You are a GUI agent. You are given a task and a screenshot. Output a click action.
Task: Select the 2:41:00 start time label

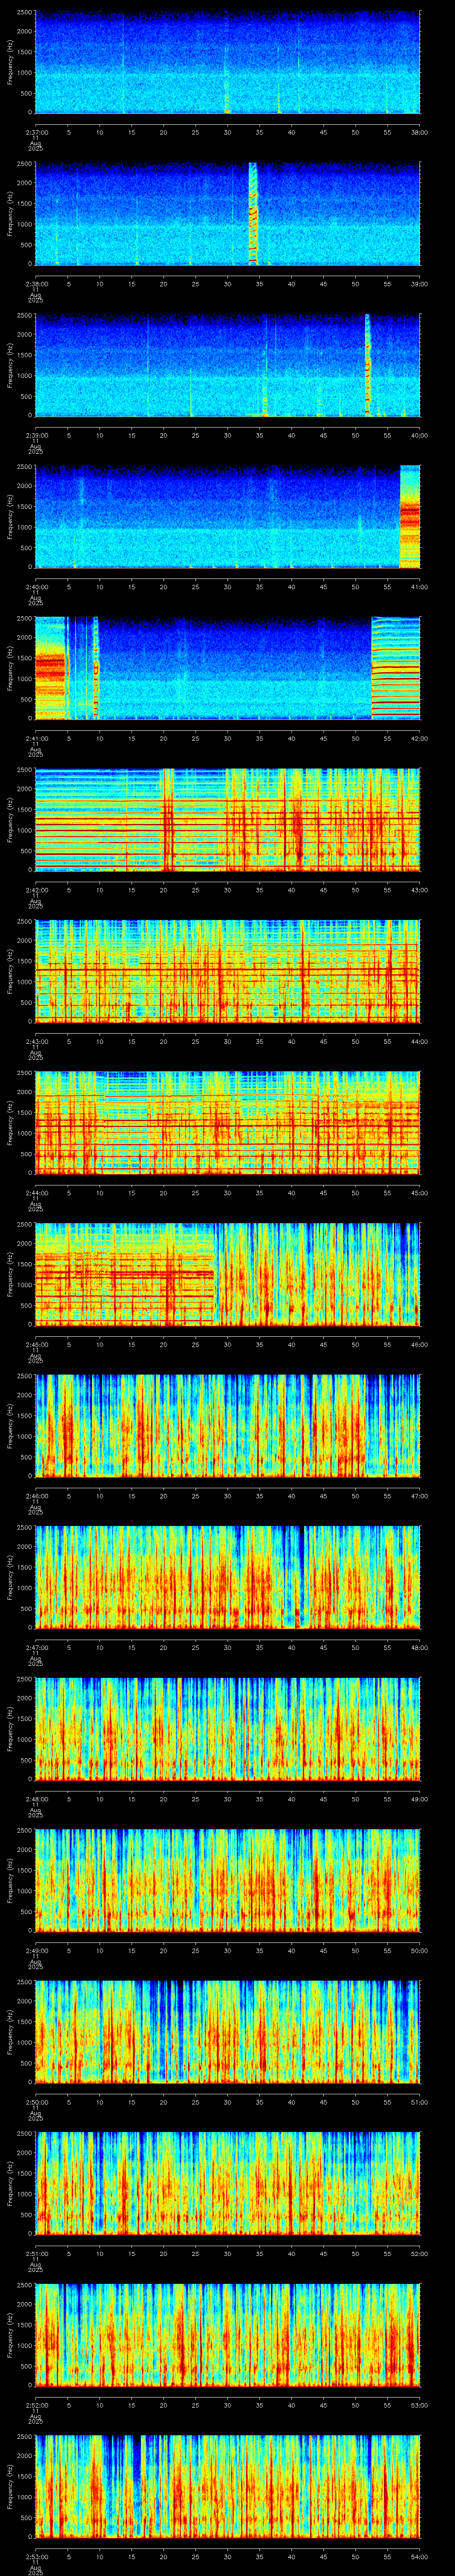pos(36,738)
